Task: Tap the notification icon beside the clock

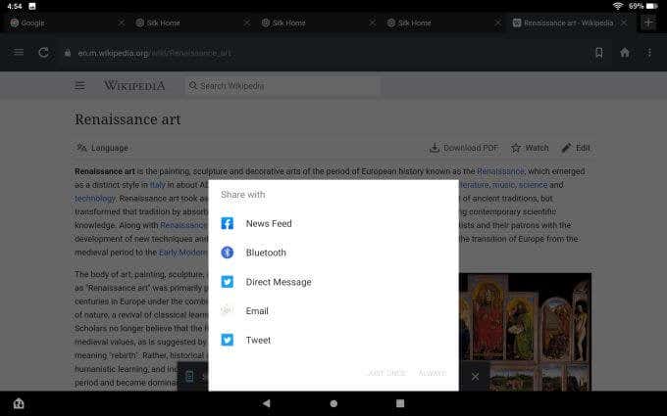Action: click(32, 6)
